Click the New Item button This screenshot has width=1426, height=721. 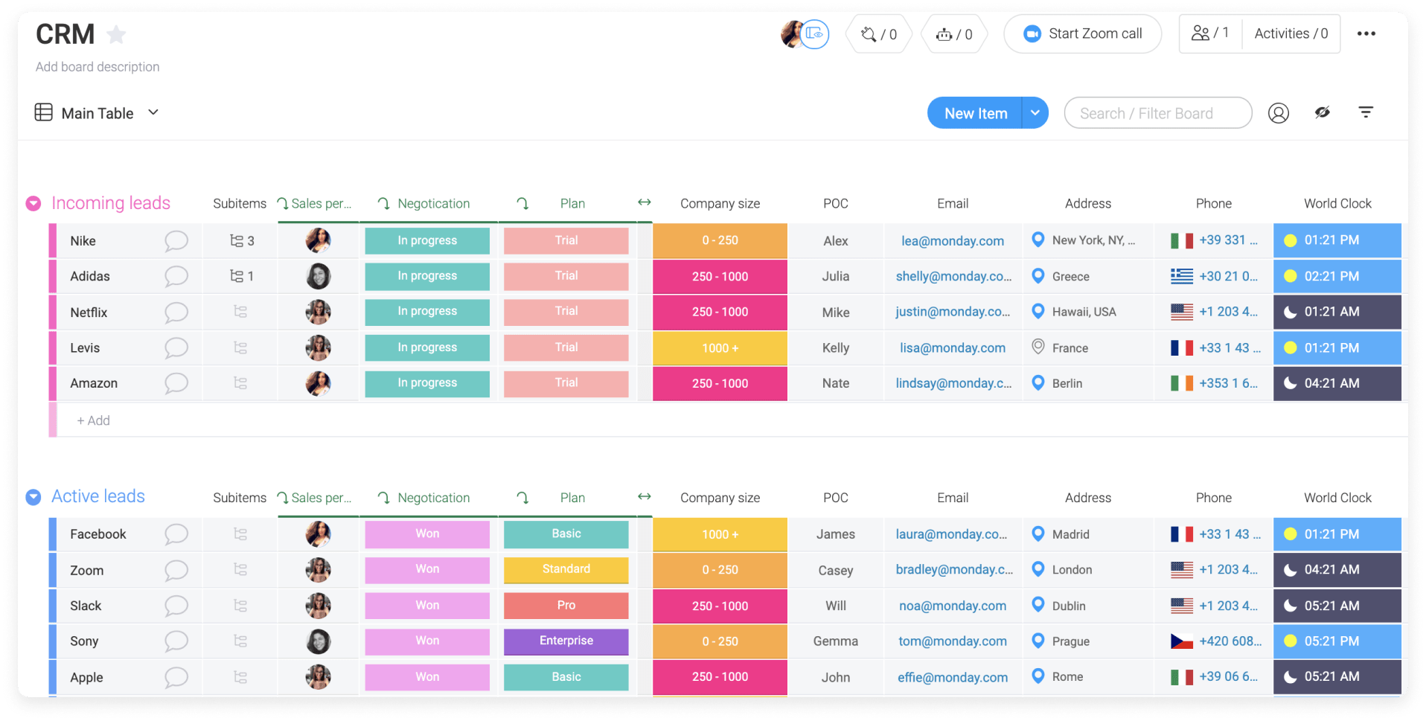[976, 112]
